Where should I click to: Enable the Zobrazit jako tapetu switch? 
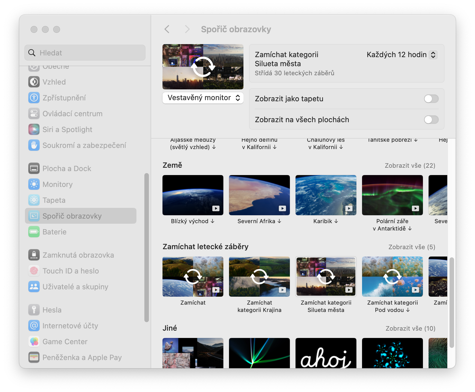pyautogui.click(x=431, y=99)
